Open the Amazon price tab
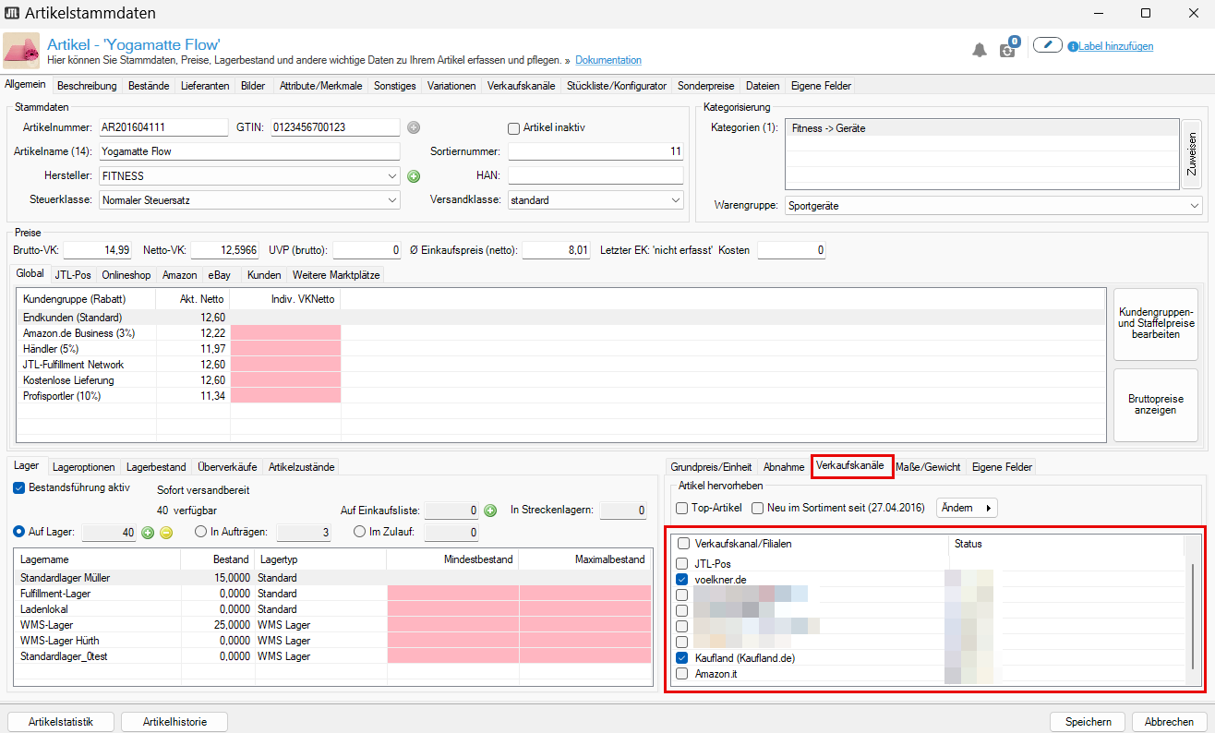This screenshot has width=1215, height=733. tap(179, 275)
